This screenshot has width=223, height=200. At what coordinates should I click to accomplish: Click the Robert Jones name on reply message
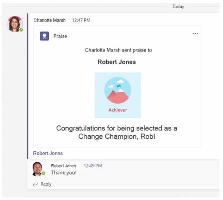coord(64,166)
